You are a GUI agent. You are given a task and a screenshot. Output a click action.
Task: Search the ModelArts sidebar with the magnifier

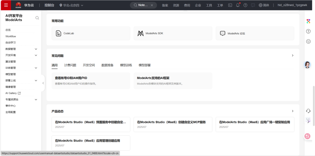[x=37, y=18]
